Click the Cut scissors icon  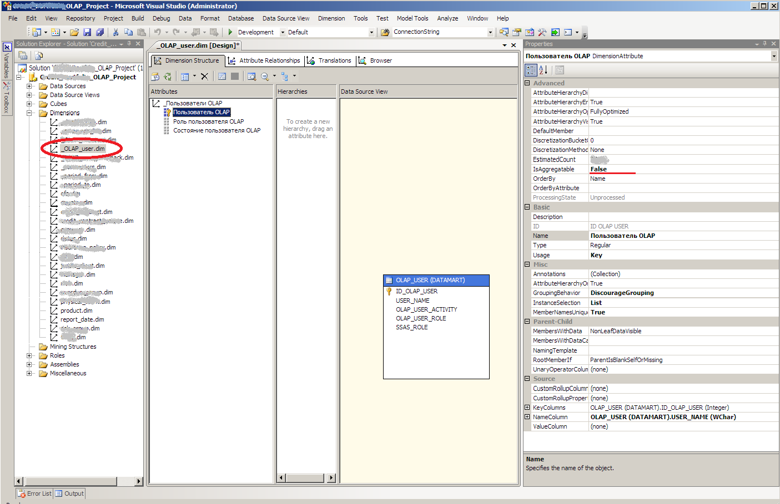click(x=115, y=32)
